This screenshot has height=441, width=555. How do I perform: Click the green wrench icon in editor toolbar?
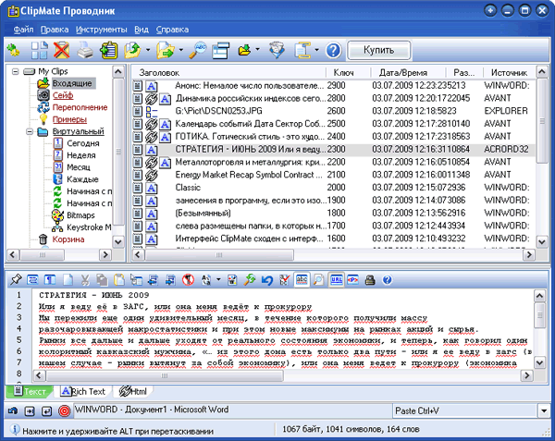pyautogui.click(x=250, y=280)
